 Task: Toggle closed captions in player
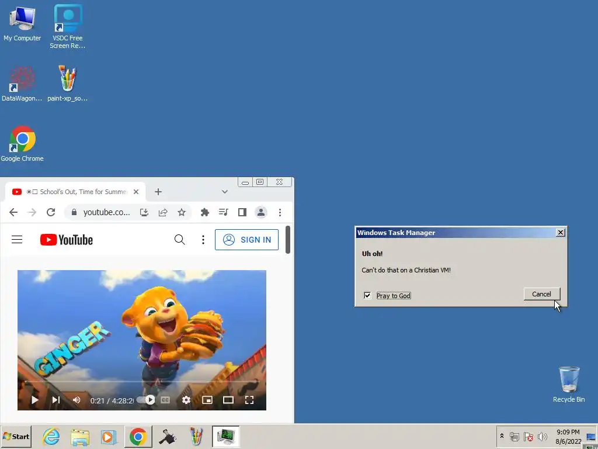(165, 400)
